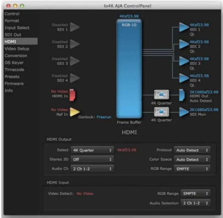Click the 2K1080sf23.98 HDMI Out format label
This screenshot has height=218, width=223.
click(204, 92)
